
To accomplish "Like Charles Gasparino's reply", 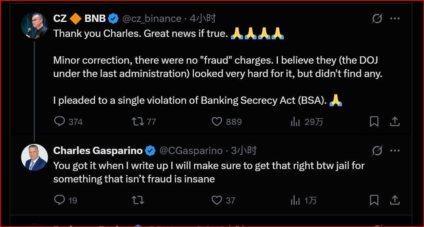I will click(217, 200).
